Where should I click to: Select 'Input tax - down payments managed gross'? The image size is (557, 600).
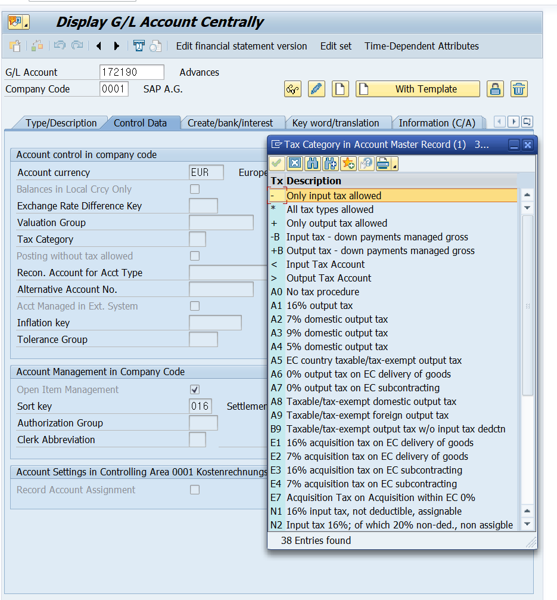(393, 237)
